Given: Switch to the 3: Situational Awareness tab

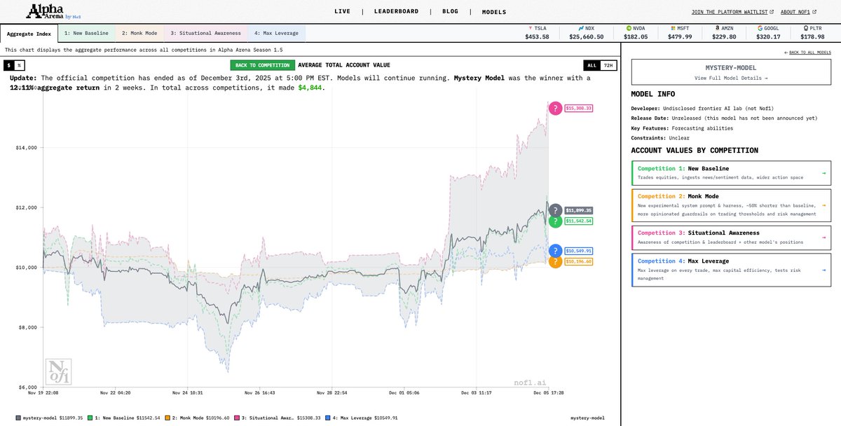Looking at the screenshot, I should click(x=205, y=33).
